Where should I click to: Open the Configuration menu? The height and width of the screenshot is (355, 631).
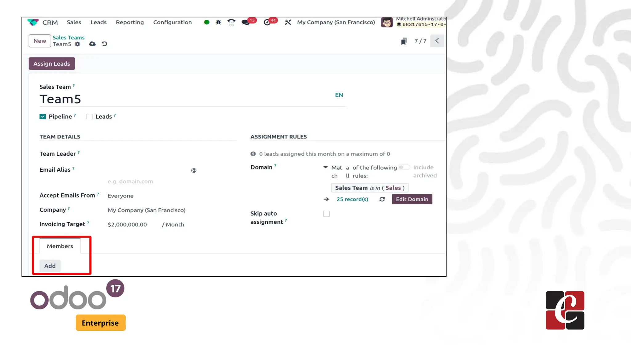172,22
